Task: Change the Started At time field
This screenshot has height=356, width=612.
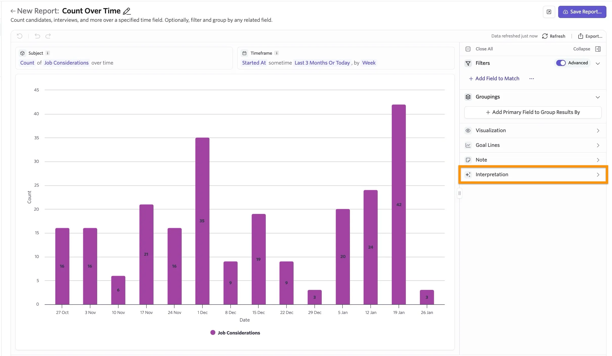Action: pos(254,63)
